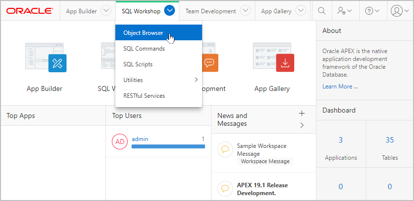Open the account profile avatar menu
The width and height of the screenshot is (414, 201).
click(x=400, y=11)
